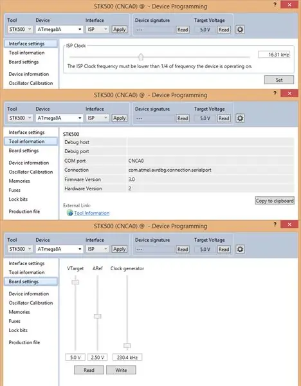The height and width of the screenshot is (386, 301).
Task: Open help question mark in the Board settings window
Action: [275, 225]
